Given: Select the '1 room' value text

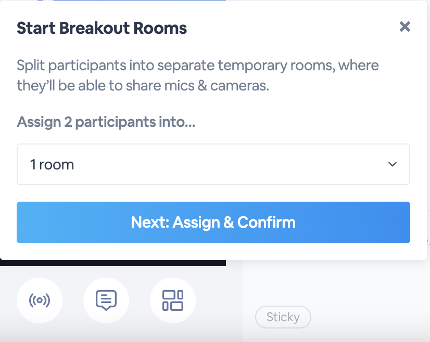Looking at the screenshot, I should (x=52, y=165).
